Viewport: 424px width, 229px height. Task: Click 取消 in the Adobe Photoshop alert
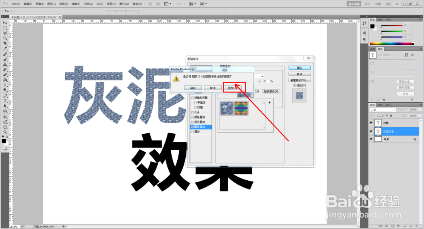[x=213, y=88]
